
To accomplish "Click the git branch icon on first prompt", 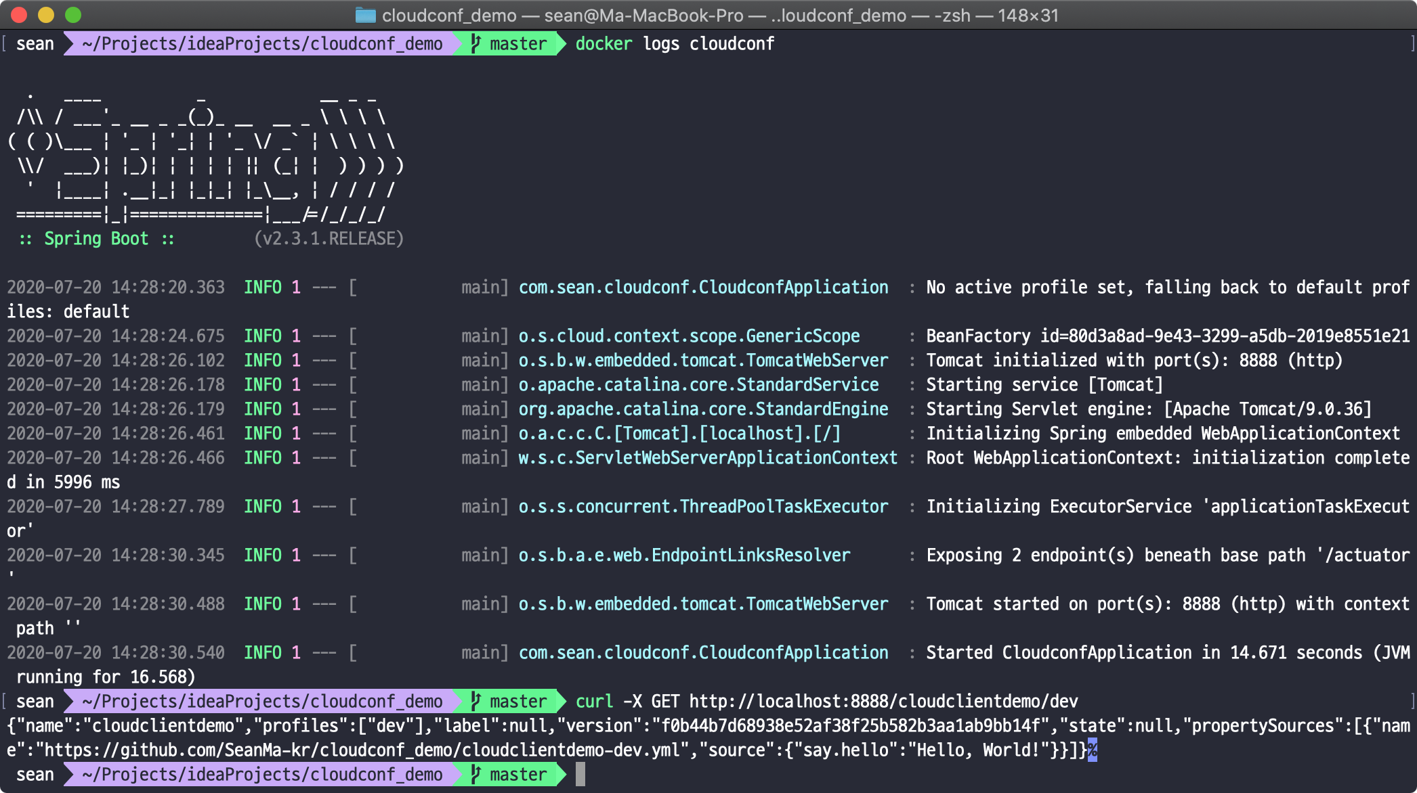I will tap(475, 44).
